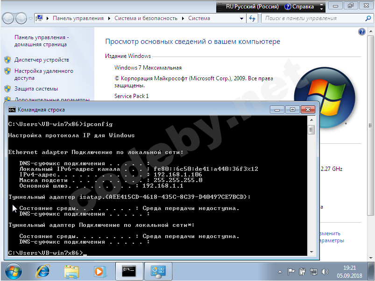
Task: Open recent pages dropdown beside navigation arrows
Action: 31,18
